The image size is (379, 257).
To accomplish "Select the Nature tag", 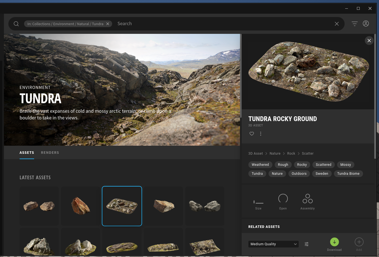I will pyautogui.click(x=277, y=174).
